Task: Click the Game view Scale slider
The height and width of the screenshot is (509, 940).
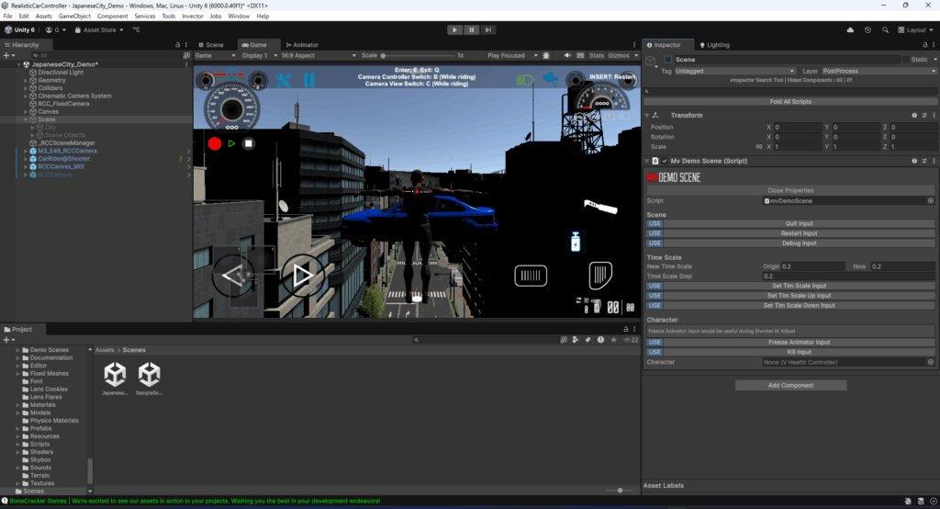Action: click(x=418, y=55)
